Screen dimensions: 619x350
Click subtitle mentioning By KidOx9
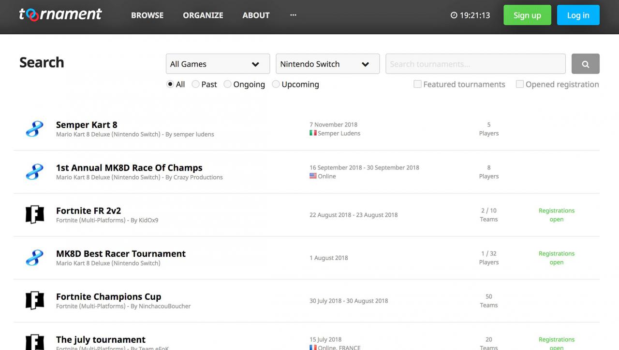(x=107, y=220)
